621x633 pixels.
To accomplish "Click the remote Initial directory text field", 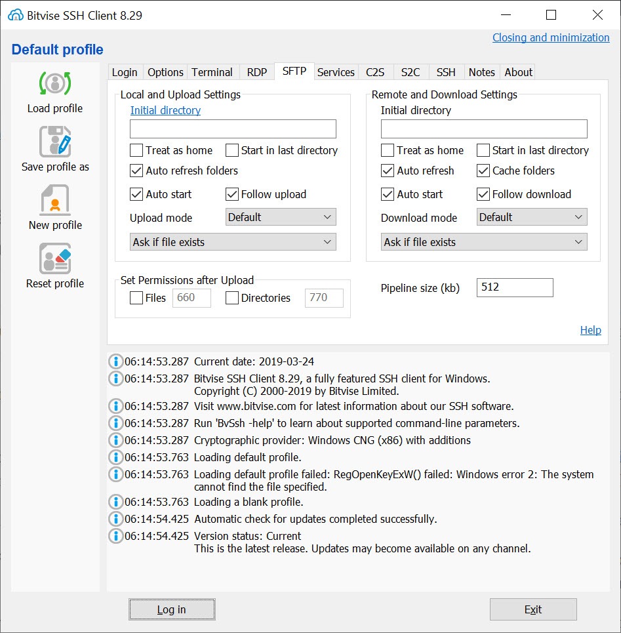I will point(484,129).
